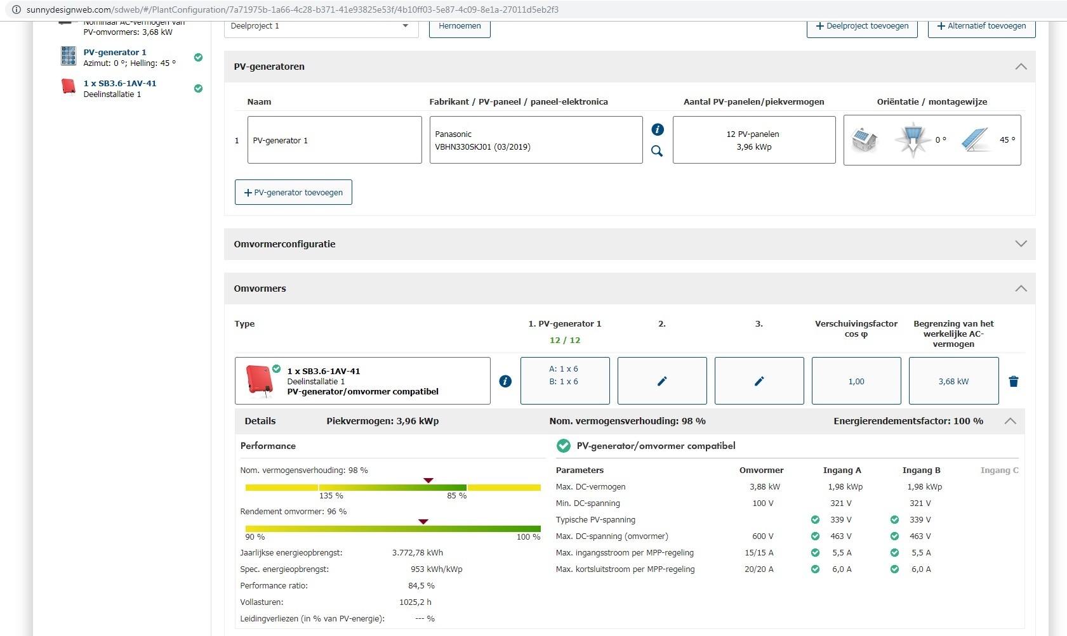Image resolution: width=1067 pixels, height=636 pixels.
Task: Click the house orientation icon
Action: click(x=864, y=140)
